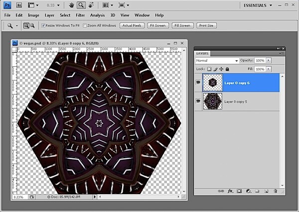Add a layer style via fx icon
299x212 pixels.
pos(230,191)
